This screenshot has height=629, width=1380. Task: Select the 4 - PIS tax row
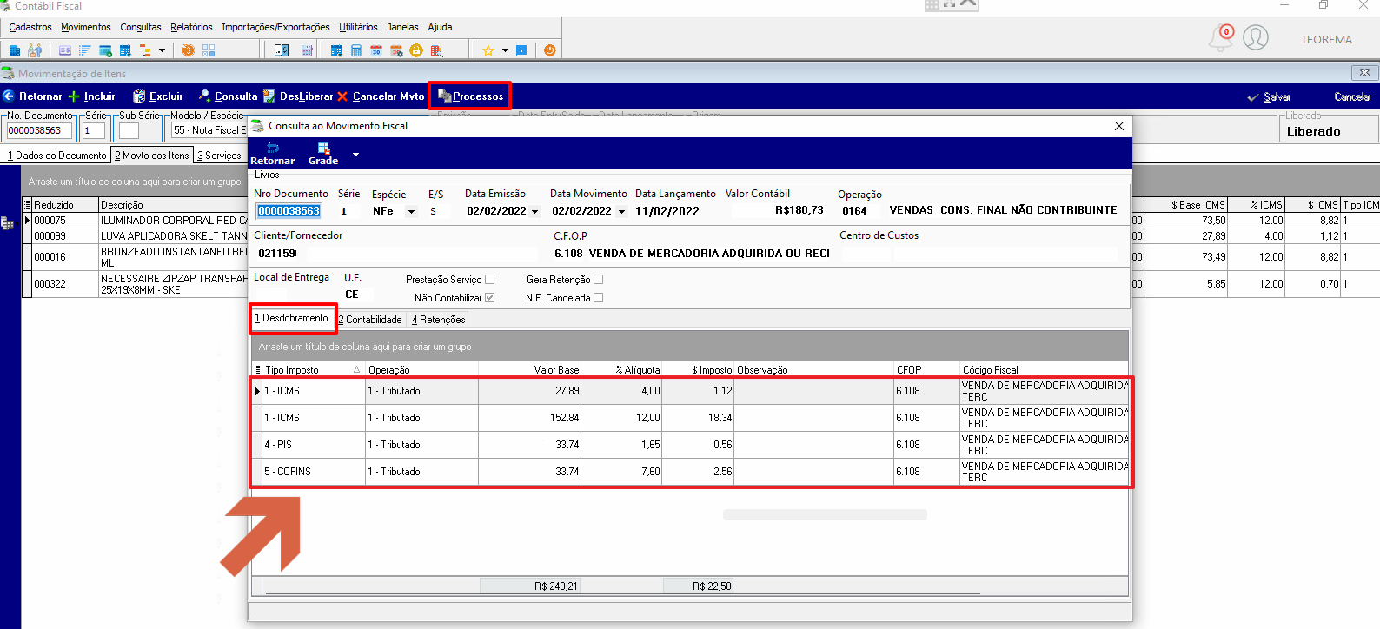coord(691,445)
